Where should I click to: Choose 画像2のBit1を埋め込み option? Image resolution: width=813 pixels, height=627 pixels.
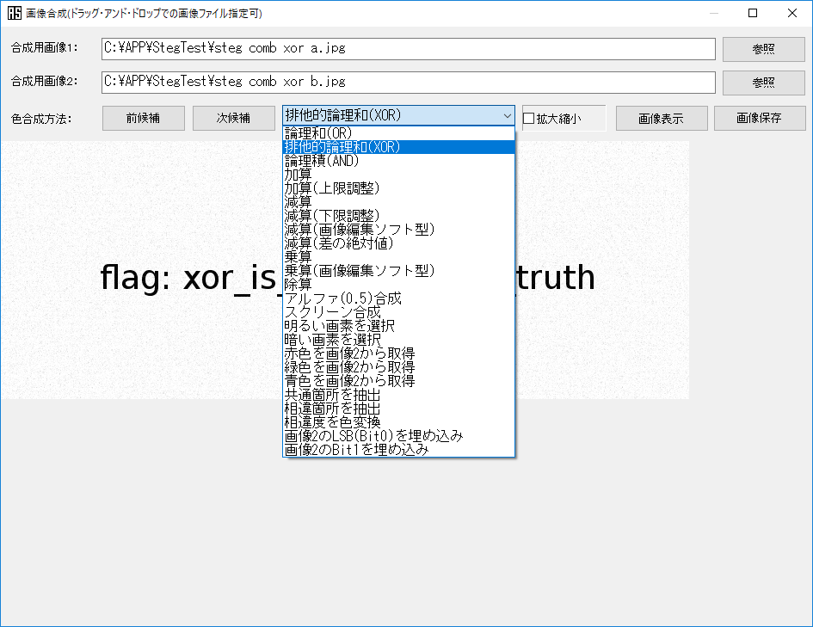pos(398,449)
